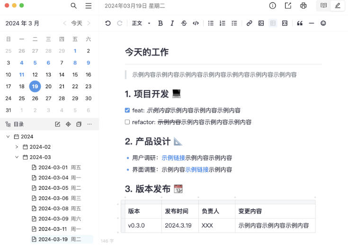This screenshot has height=245, width=348.
Task: Click the 负责人 table header cell
Action: tap(217, 211)
